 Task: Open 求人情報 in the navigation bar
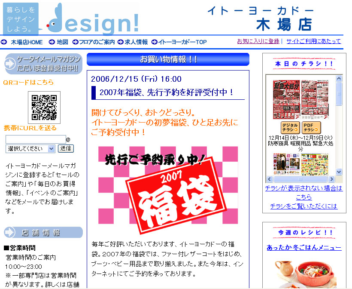pos(136,42)
